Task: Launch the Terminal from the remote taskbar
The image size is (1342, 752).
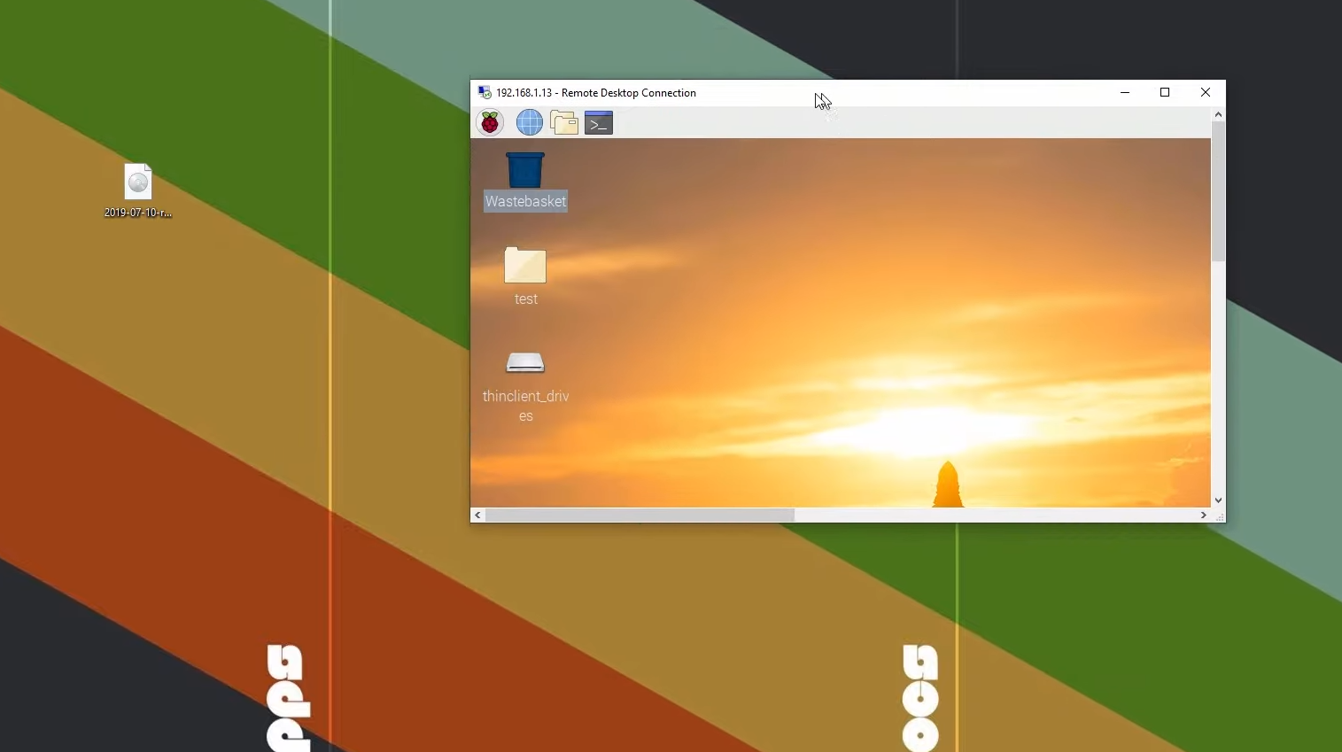Action: (x=598, y=122)
